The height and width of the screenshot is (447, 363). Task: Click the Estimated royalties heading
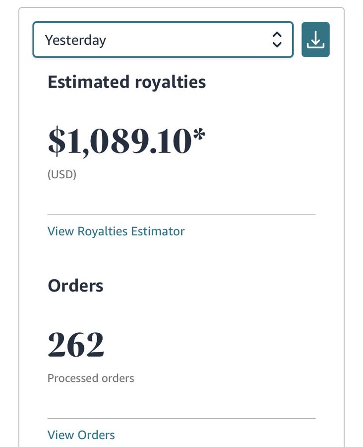click(126, 82)
